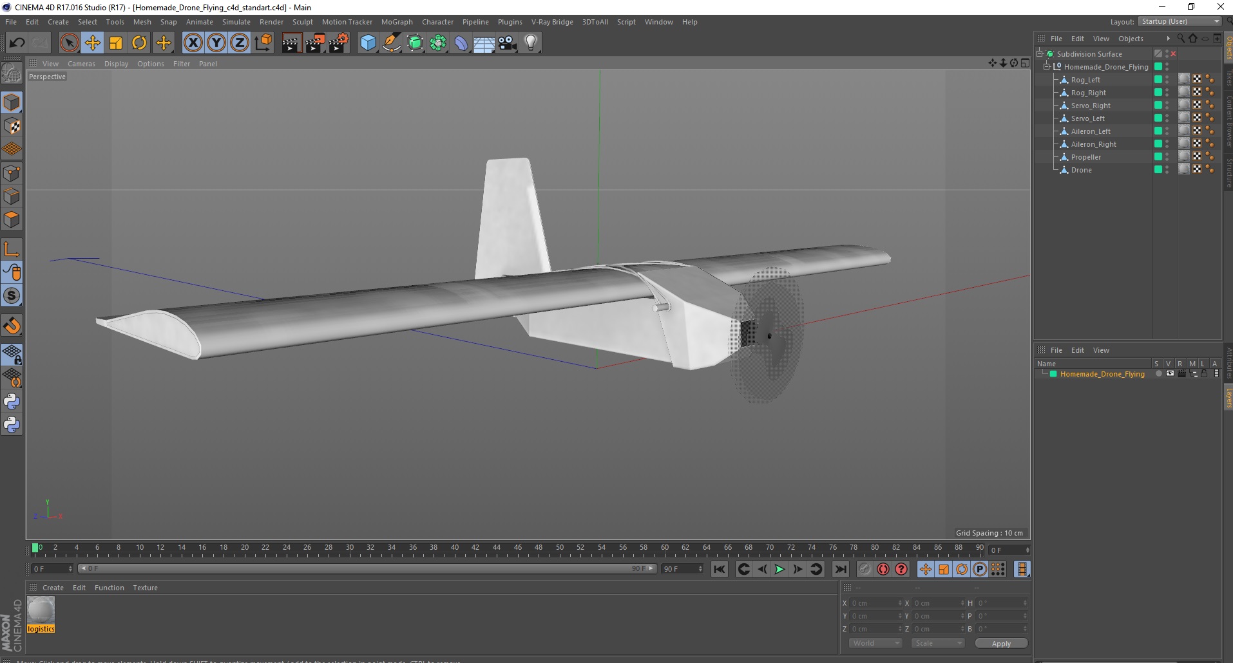Toggle Enable Snap magnet
The image size is (1233, 663).
pos(12,326)
